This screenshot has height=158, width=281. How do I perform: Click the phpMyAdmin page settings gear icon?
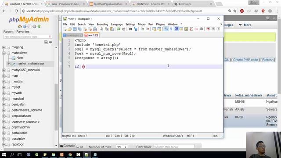click(268, 18)
